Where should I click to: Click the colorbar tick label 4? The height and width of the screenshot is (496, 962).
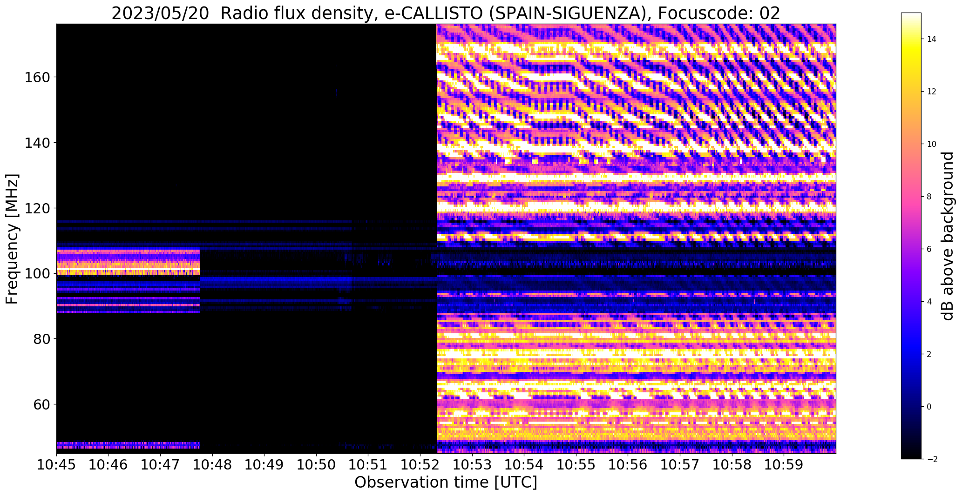(x=929, y=302)
